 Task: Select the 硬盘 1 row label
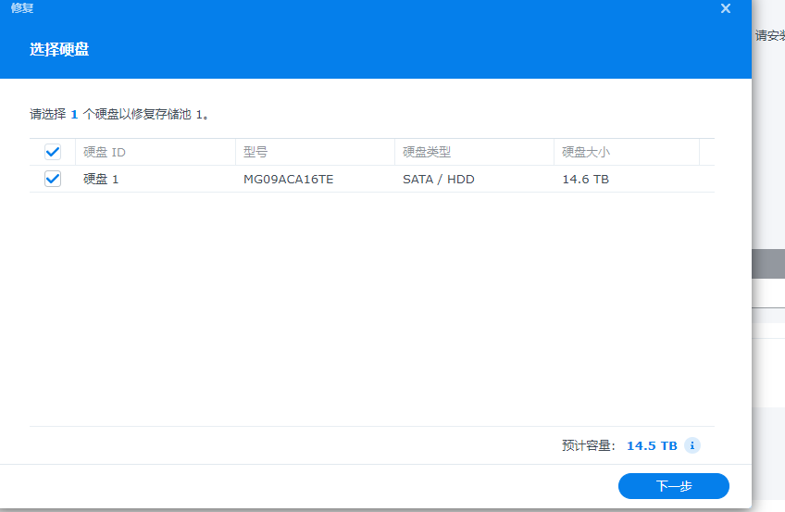(x=101, y=180)
